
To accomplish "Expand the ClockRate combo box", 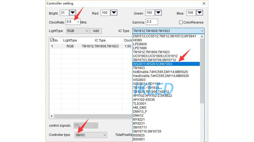I will point(78,22).
